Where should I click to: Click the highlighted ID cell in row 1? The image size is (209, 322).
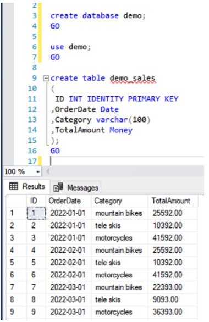[x=36, y=213]
